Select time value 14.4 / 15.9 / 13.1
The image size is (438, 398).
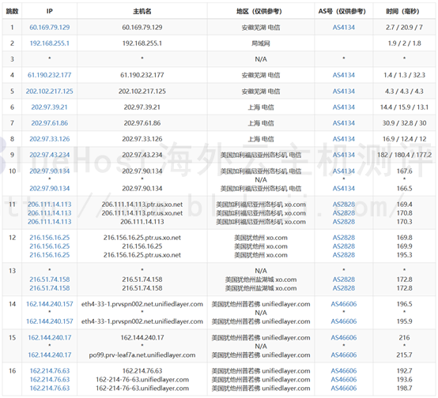coord(404,107)
